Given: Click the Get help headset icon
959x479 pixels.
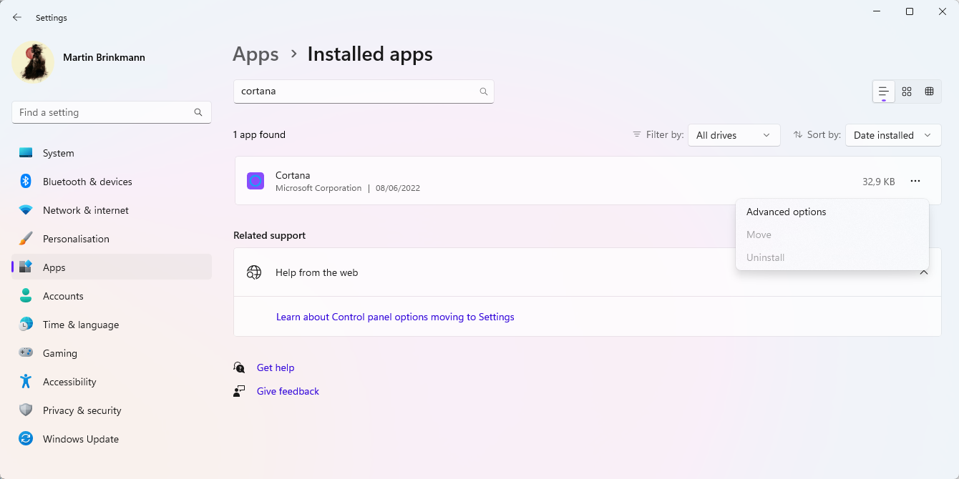Looking at the screenshot, I should point(239,367).
